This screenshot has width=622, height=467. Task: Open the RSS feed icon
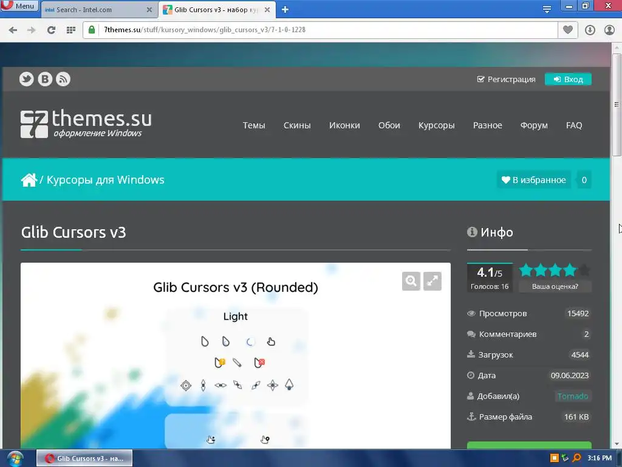coord(63,79)
